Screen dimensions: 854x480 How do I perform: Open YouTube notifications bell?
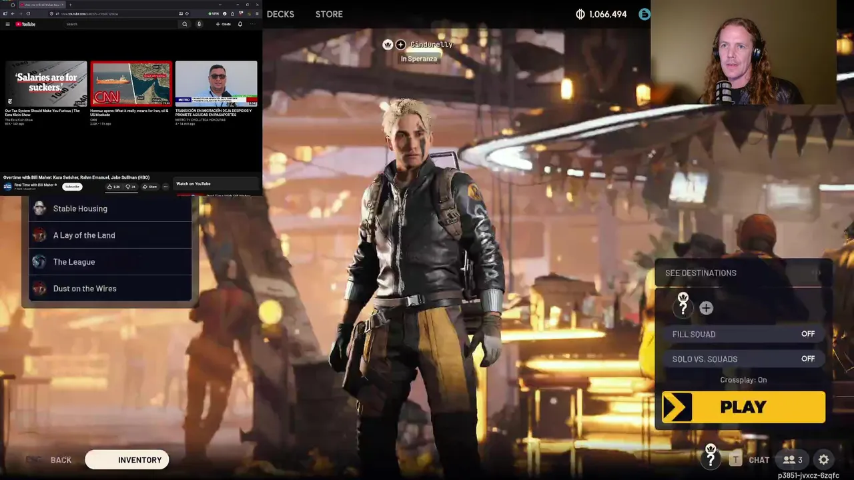click(240, 24)
